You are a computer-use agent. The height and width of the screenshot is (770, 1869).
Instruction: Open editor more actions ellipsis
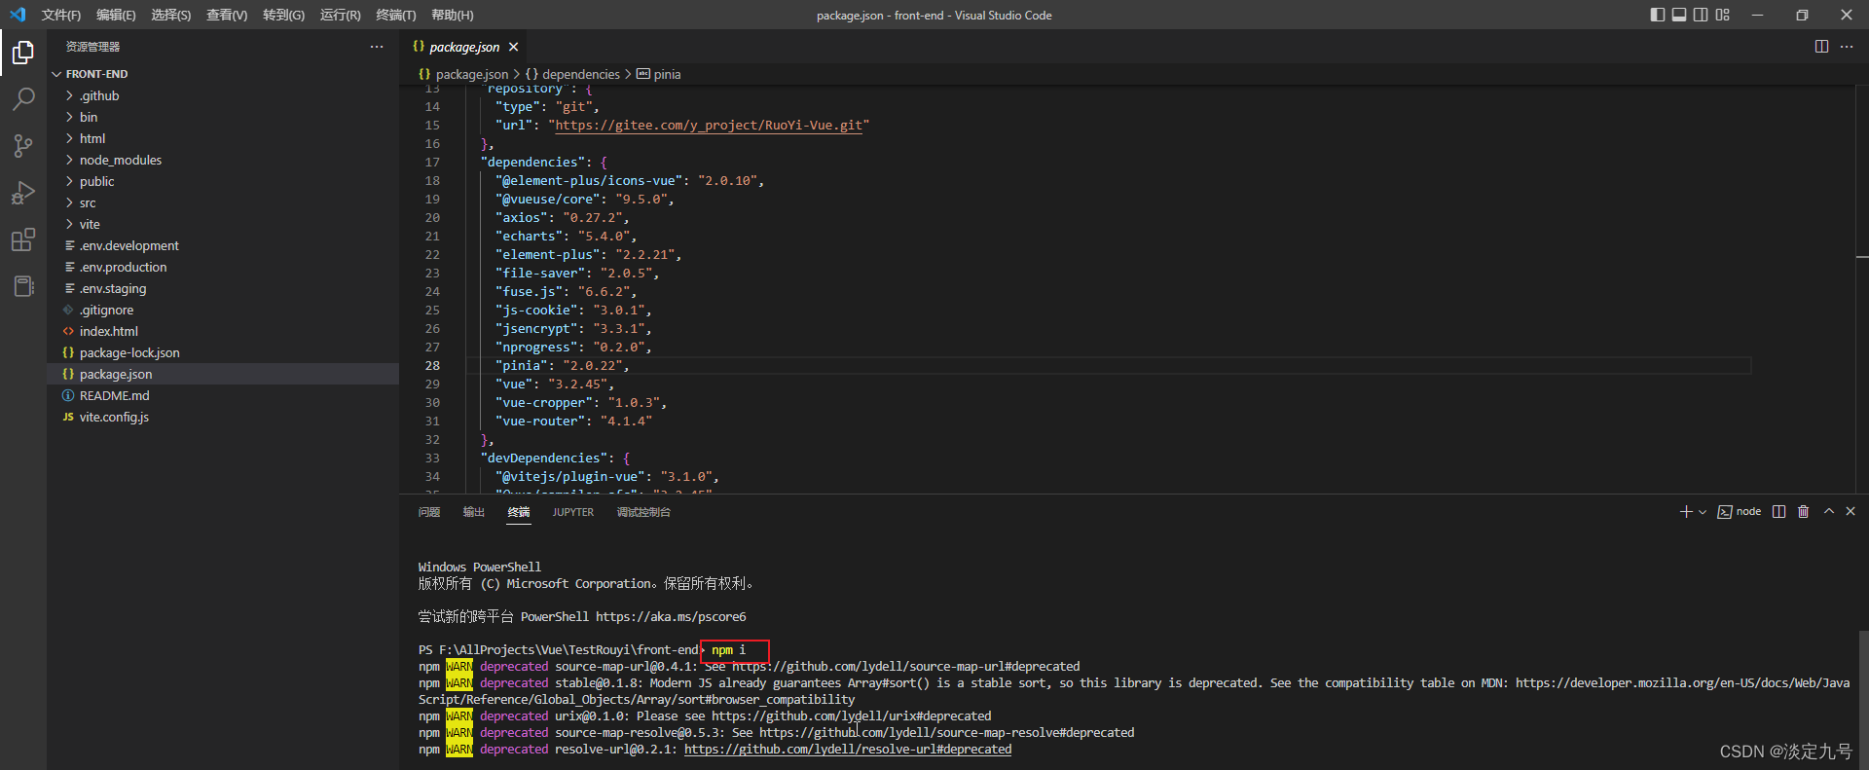(1847, 47)
